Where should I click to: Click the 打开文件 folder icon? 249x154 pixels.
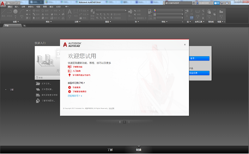pyautogui.click(x=38, y=84)
